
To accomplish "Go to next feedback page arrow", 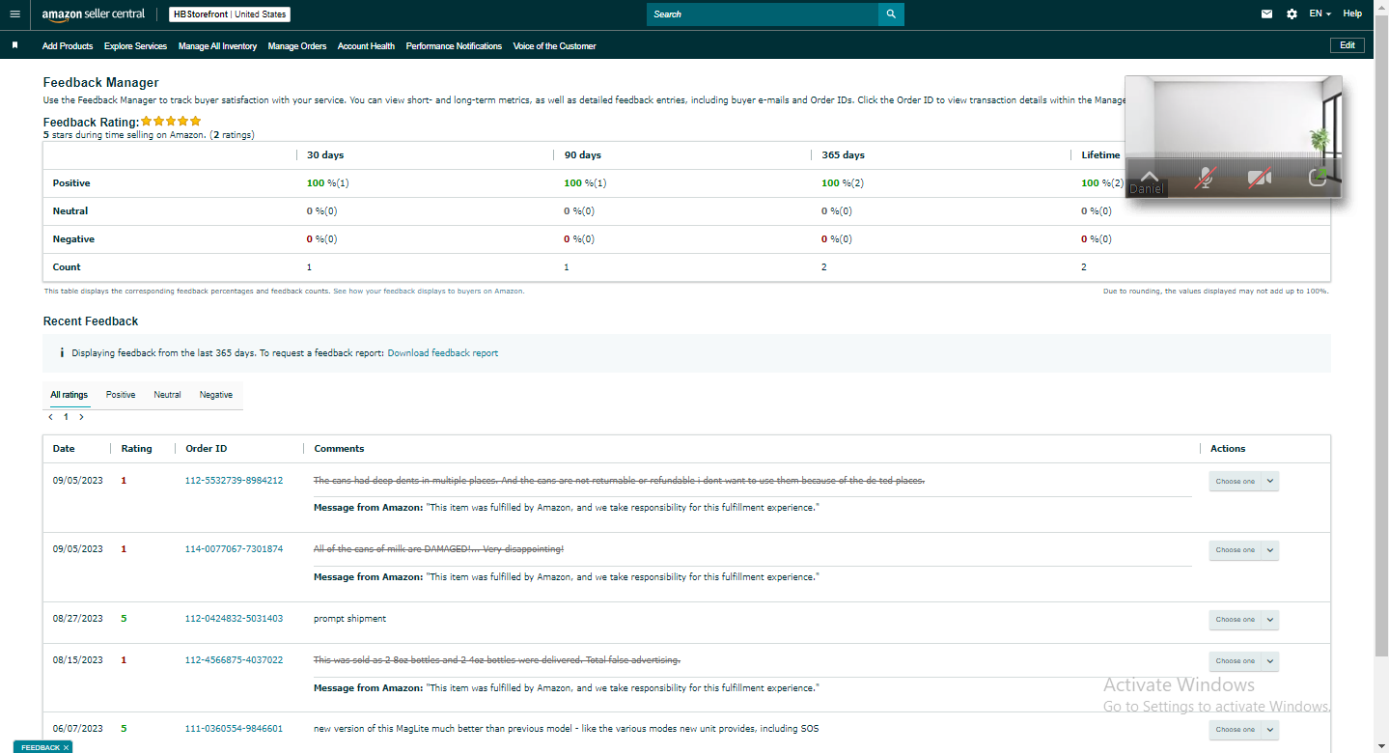I will coord(81,417).
